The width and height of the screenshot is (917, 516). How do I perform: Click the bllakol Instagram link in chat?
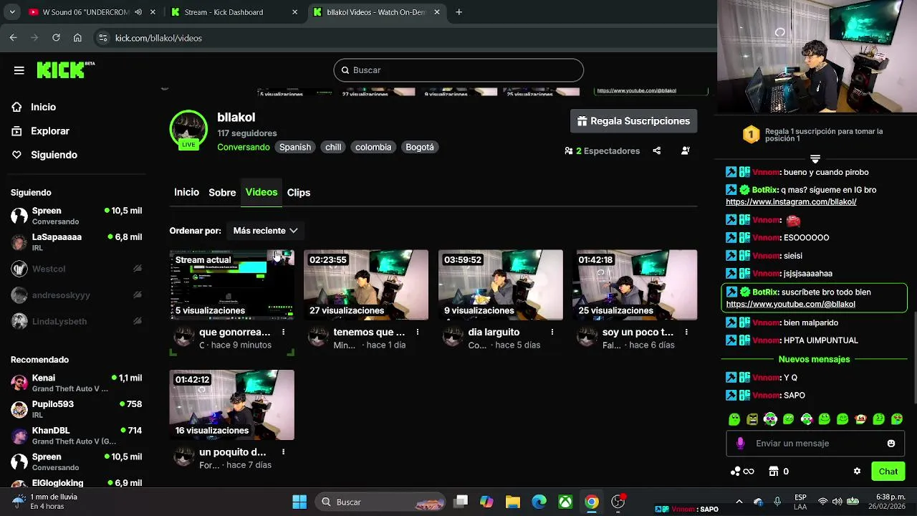click(x=791, y=202)
